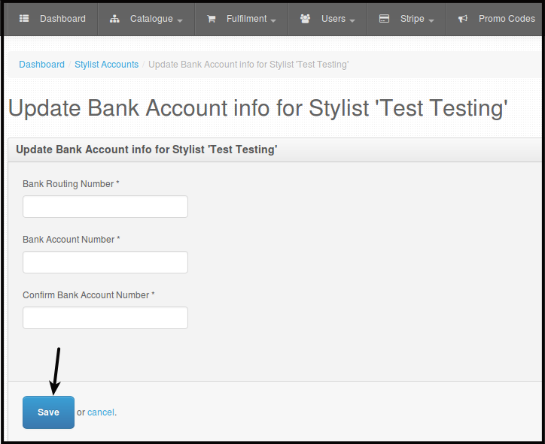Click the "Bank Account Number *" label
This screenshot has height=444, width=545.
[x=72, y=240]
